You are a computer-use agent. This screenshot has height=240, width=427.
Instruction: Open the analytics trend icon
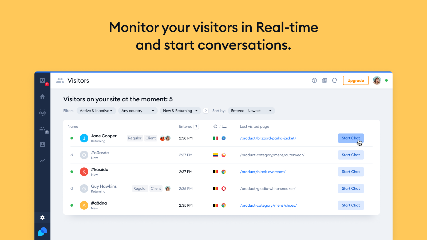tap(42, 161)
